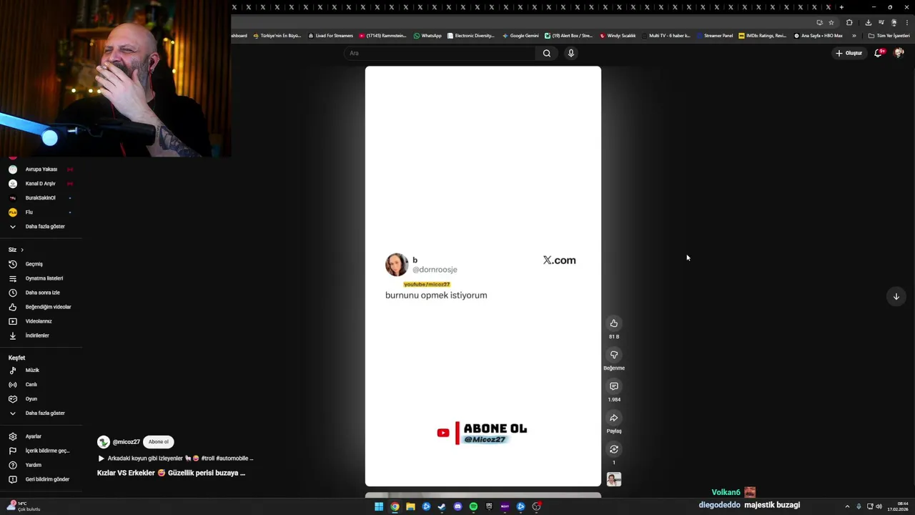915x515 pixels.
Task: Open the remix icon on the Short
Action: tap(613, 449)
